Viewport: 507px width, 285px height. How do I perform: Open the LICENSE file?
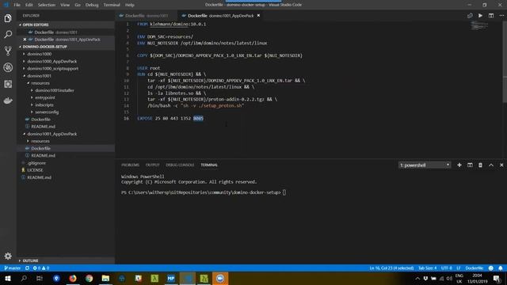point(35,170)
